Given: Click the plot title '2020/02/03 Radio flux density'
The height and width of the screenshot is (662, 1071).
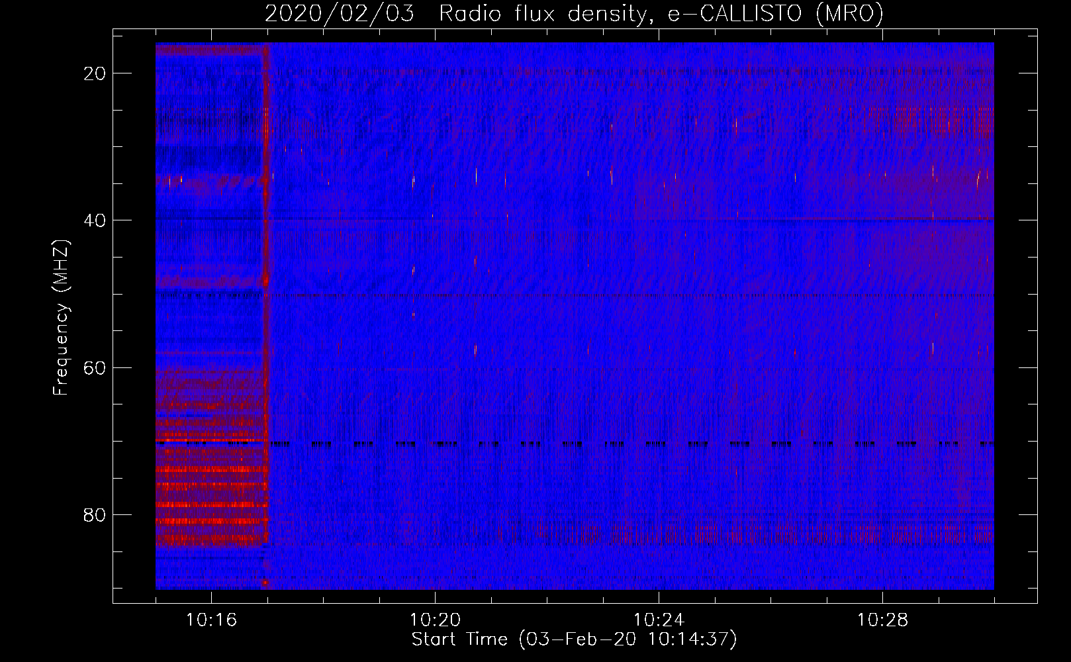Looking at the screenshot, I should point(574,13).
